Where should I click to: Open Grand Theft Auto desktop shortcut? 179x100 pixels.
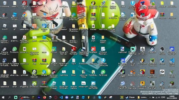coord(172,74)
